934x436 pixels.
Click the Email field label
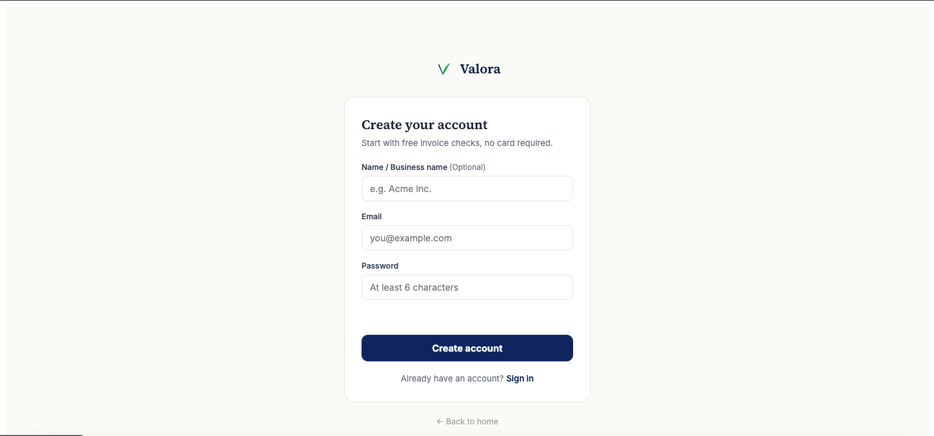click(x=371, y=217)
